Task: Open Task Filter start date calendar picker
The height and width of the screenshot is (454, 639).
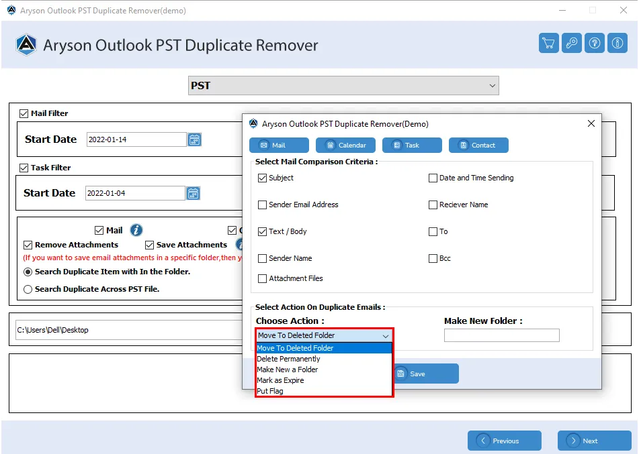Action: point(193,193)
